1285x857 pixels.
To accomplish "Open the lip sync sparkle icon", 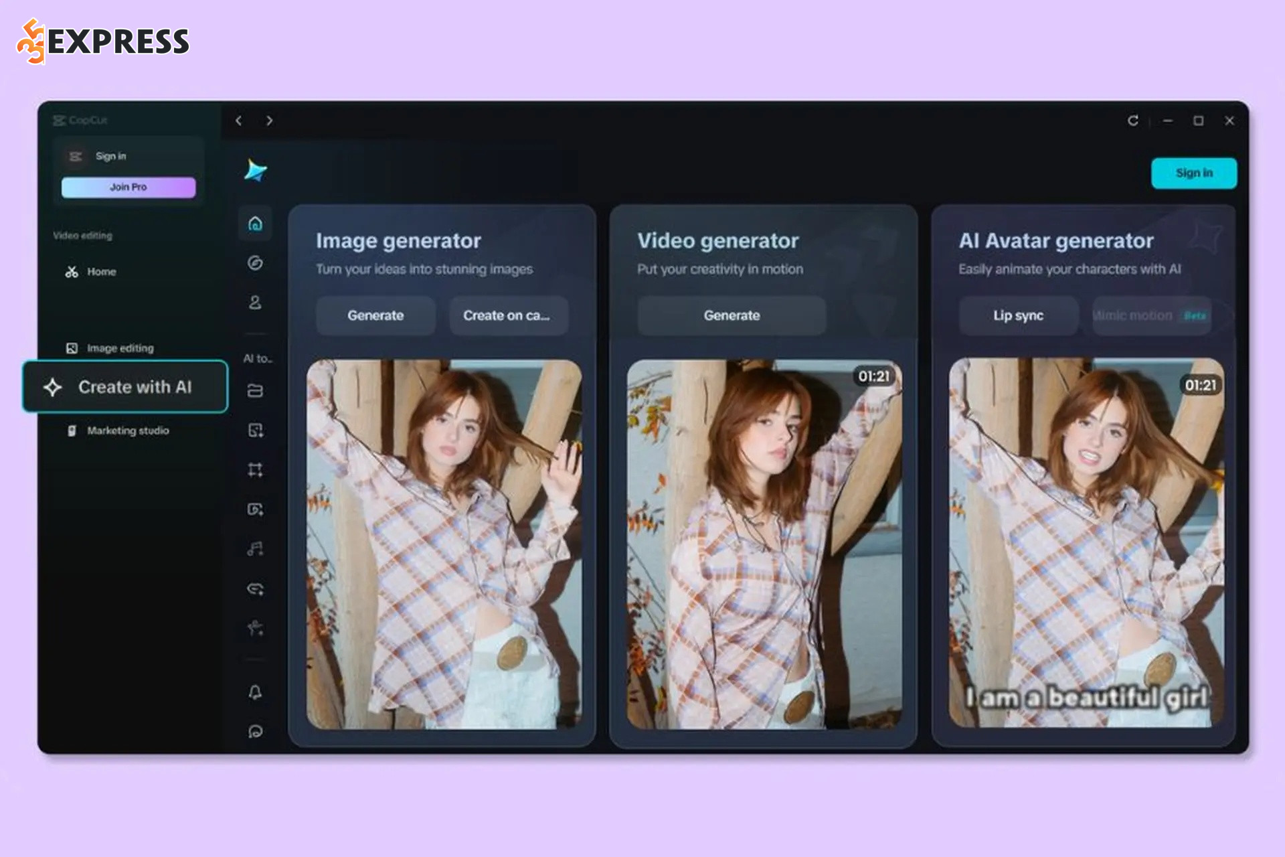I will [x=255, y=589].
